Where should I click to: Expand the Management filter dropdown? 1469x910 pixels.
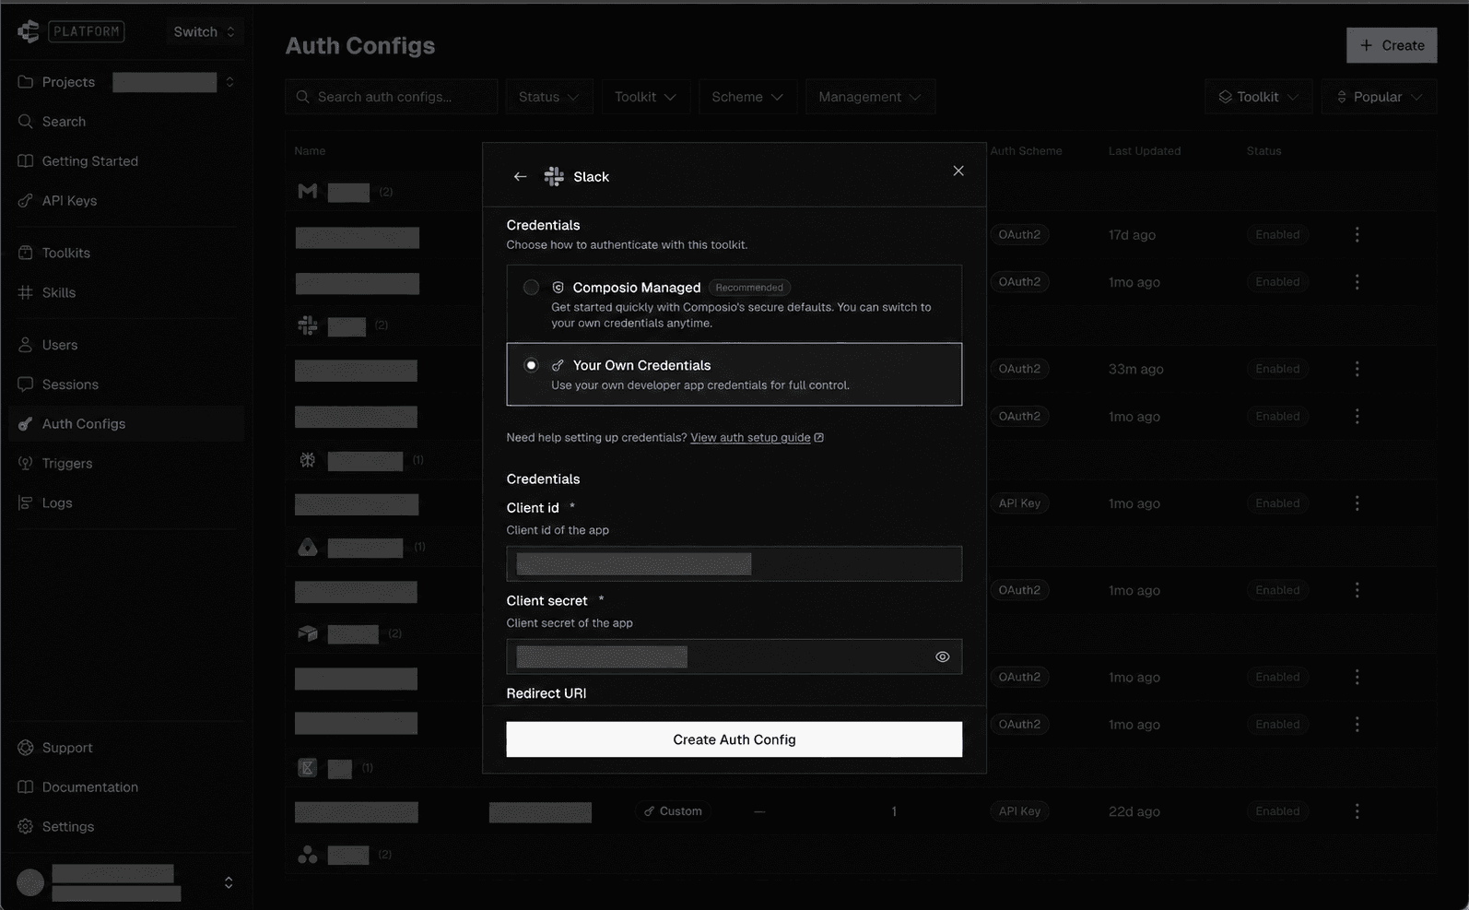click(x=870, y=97)
